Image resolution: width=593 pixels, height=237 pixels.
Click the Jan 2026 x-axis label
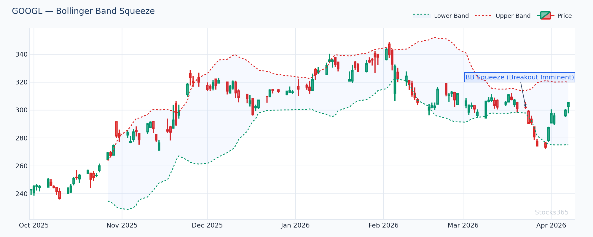pos(295,225)
